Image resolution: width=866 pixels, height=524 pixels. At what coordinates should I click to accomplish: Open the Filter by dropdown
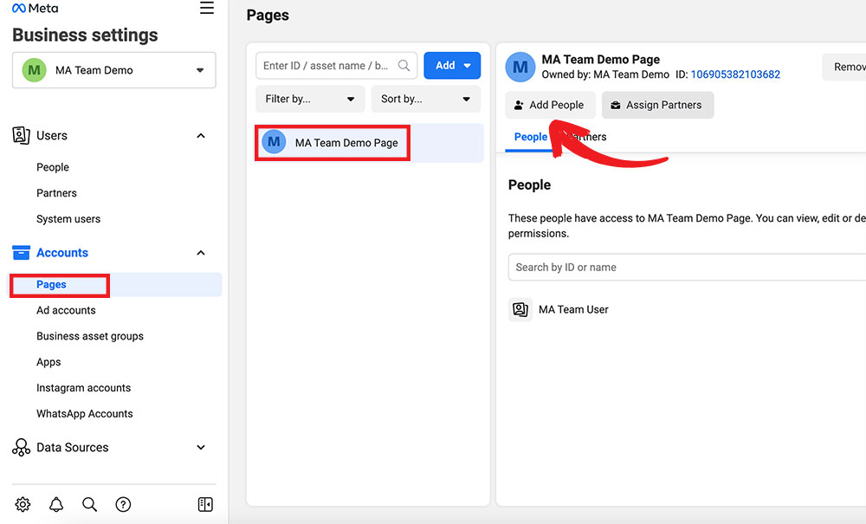coord(310,99)
